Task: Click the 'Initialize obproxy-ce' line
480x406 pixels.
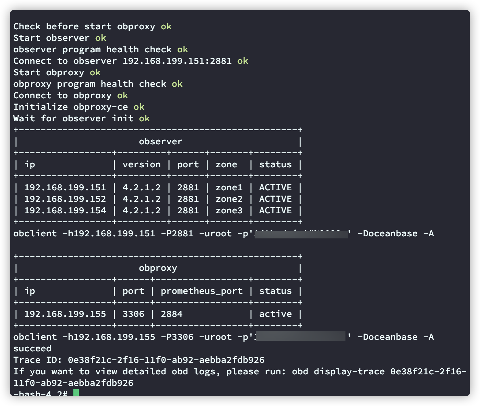Action: pos(79,107)
